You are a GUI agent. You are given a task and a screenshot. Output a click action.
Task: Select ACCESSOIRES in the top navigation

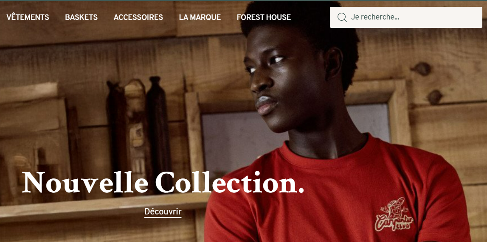(x=138, y=17)
